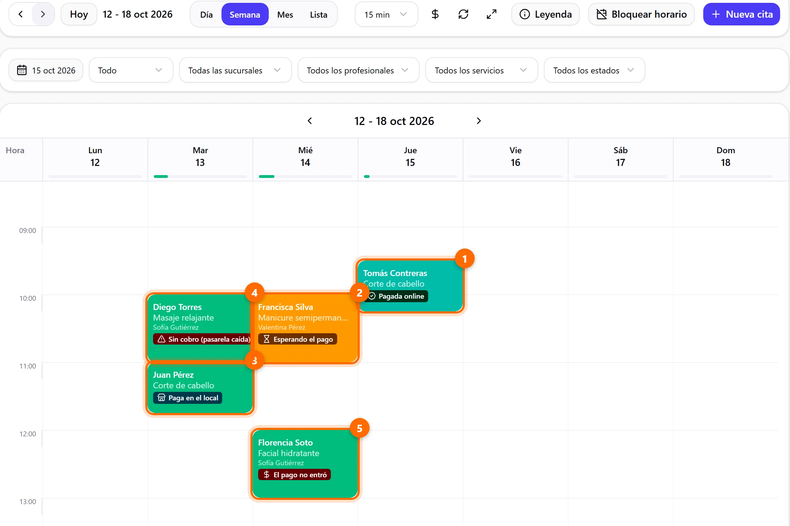Select the Semana view tab
Image resolution: width=790 pixels, height=526 pixels.
click(245, 14)
